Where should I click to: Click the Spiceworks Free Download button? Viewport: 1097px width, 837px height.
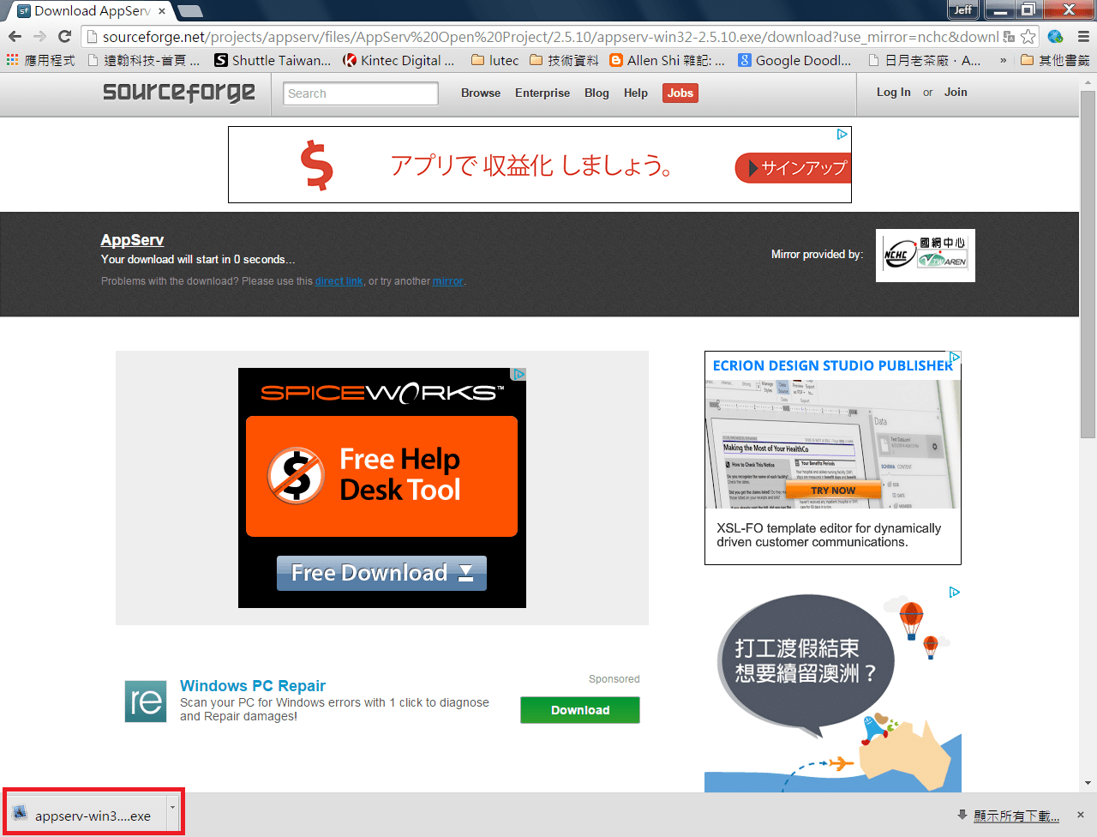(381, 573)
